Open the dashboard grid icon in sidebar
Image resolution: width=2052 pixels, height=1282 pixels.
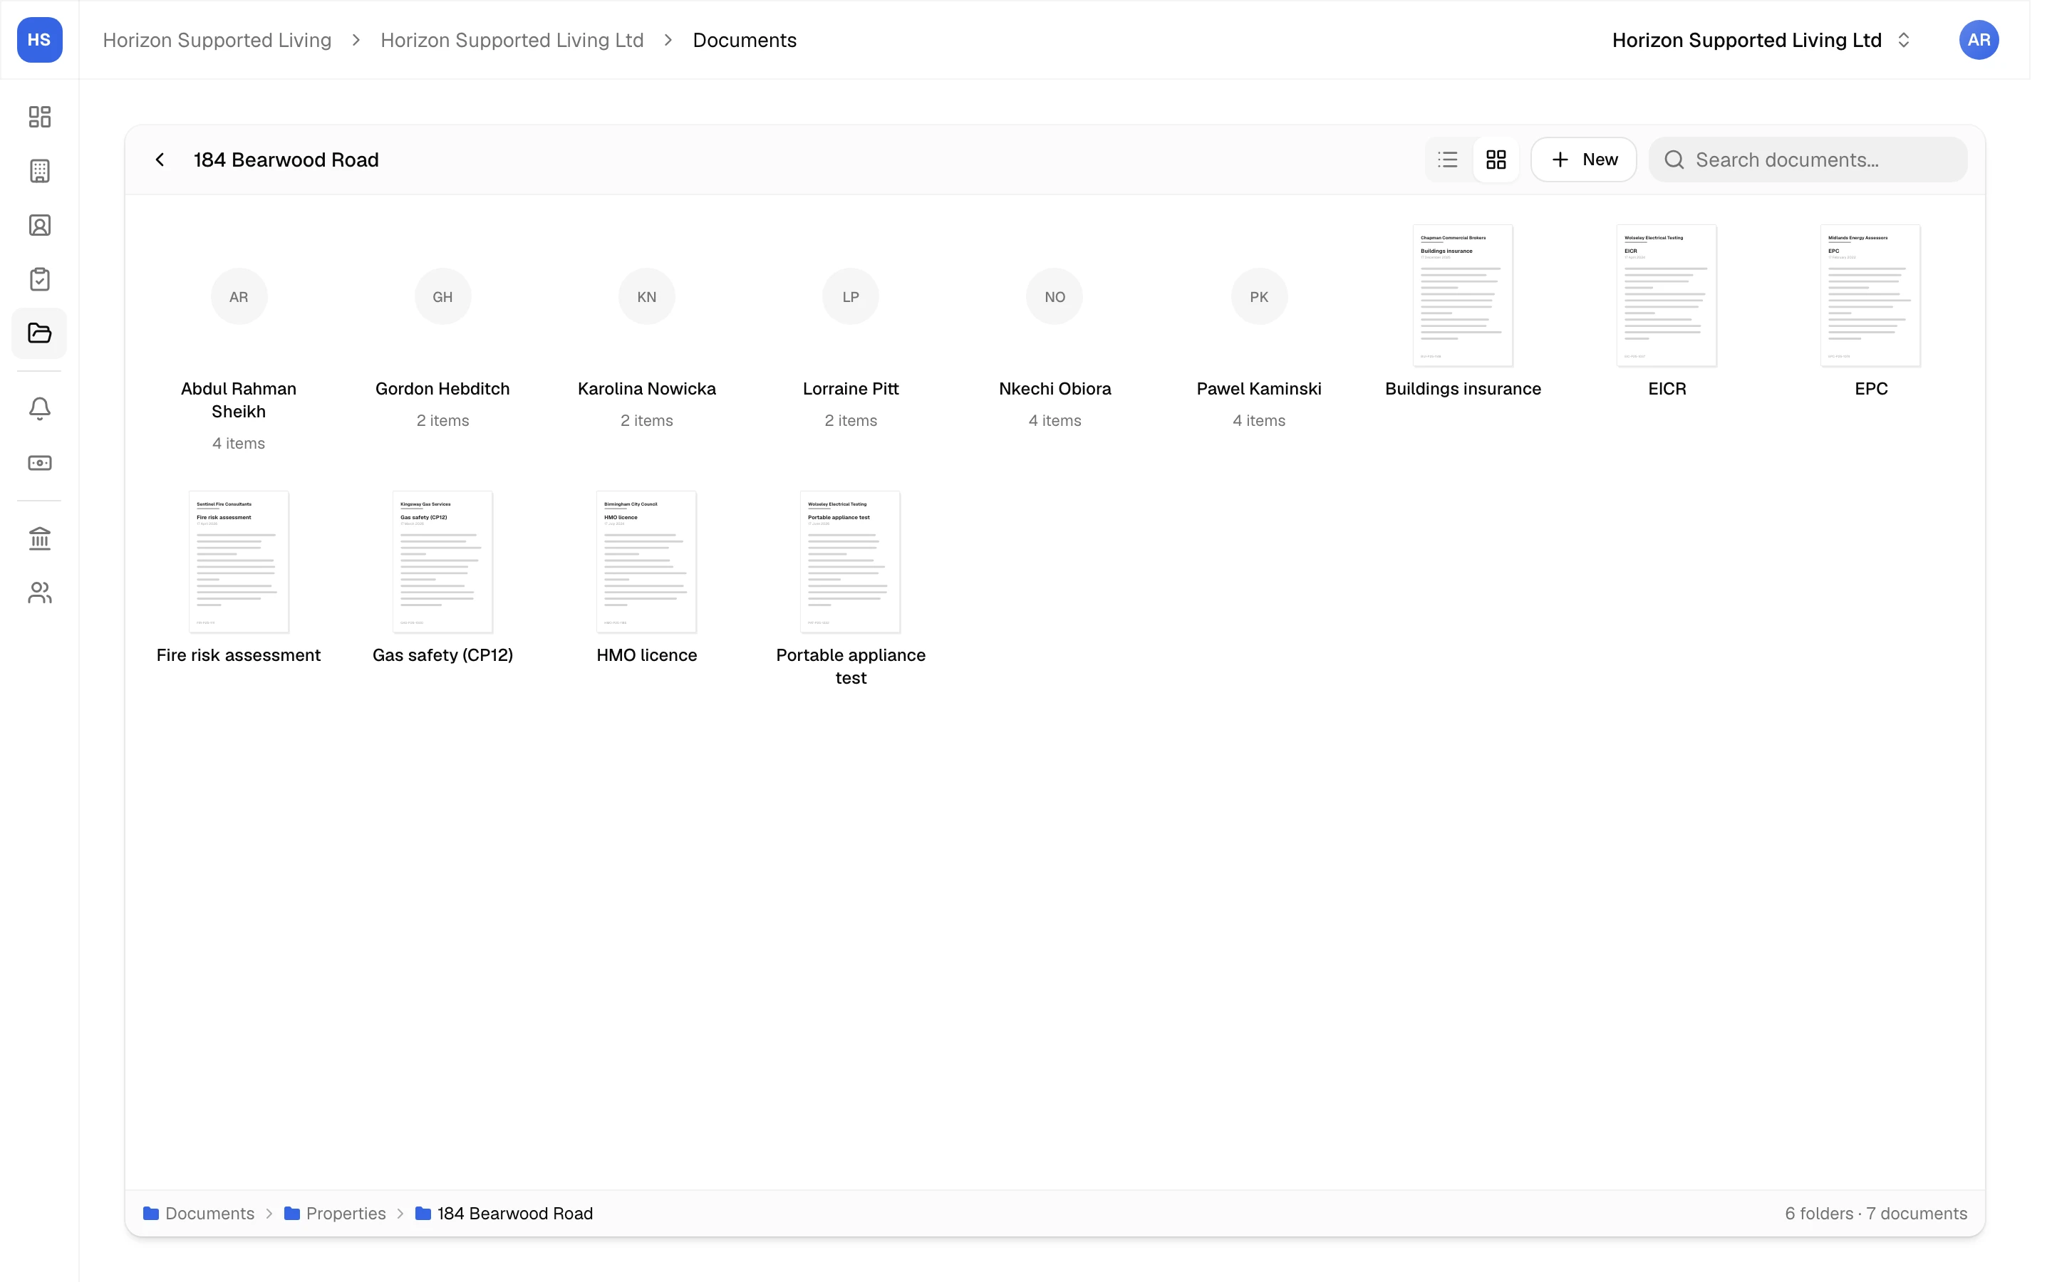click(40, 116)
